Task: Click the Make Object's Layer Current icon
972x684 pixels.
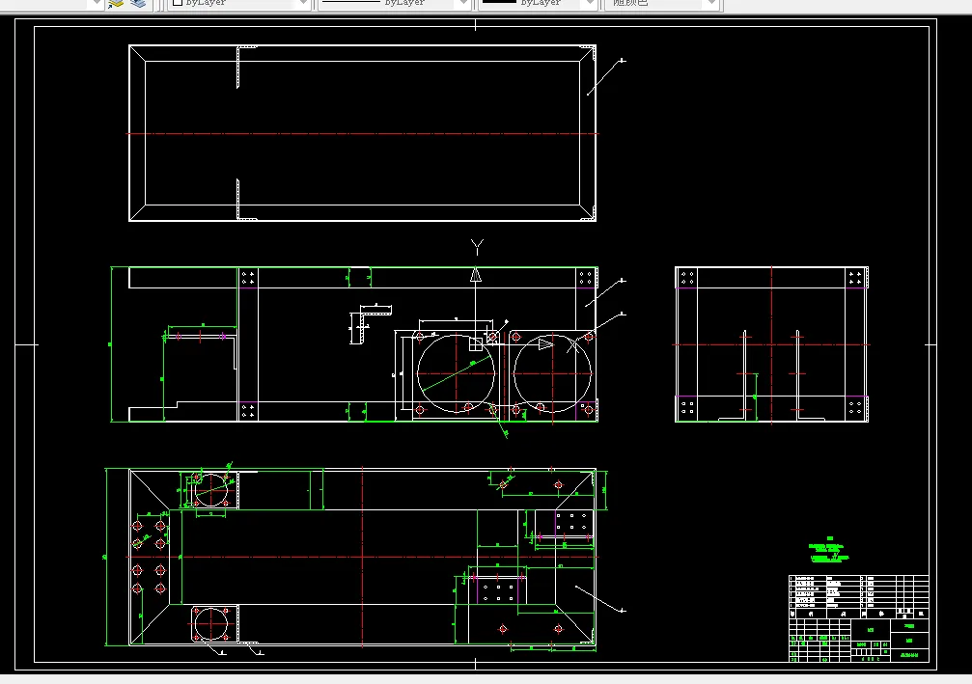Action: pyautogui.click(x=116, y=3)
